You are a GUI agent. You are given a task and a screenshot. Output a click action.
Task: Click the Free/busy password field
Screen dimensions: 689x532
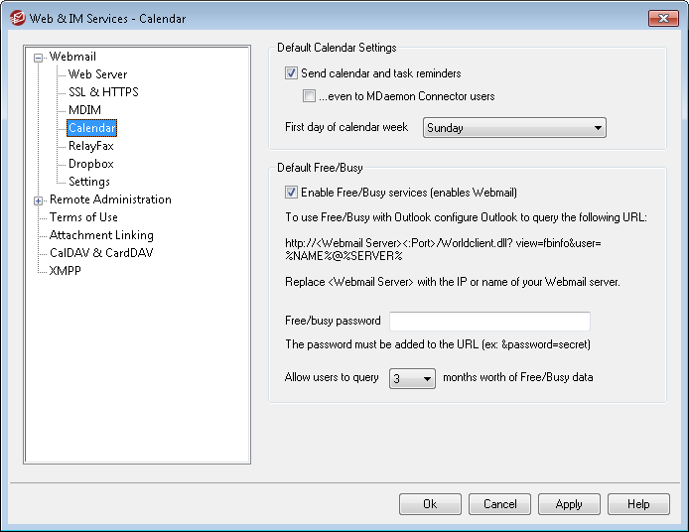[489, 322]
